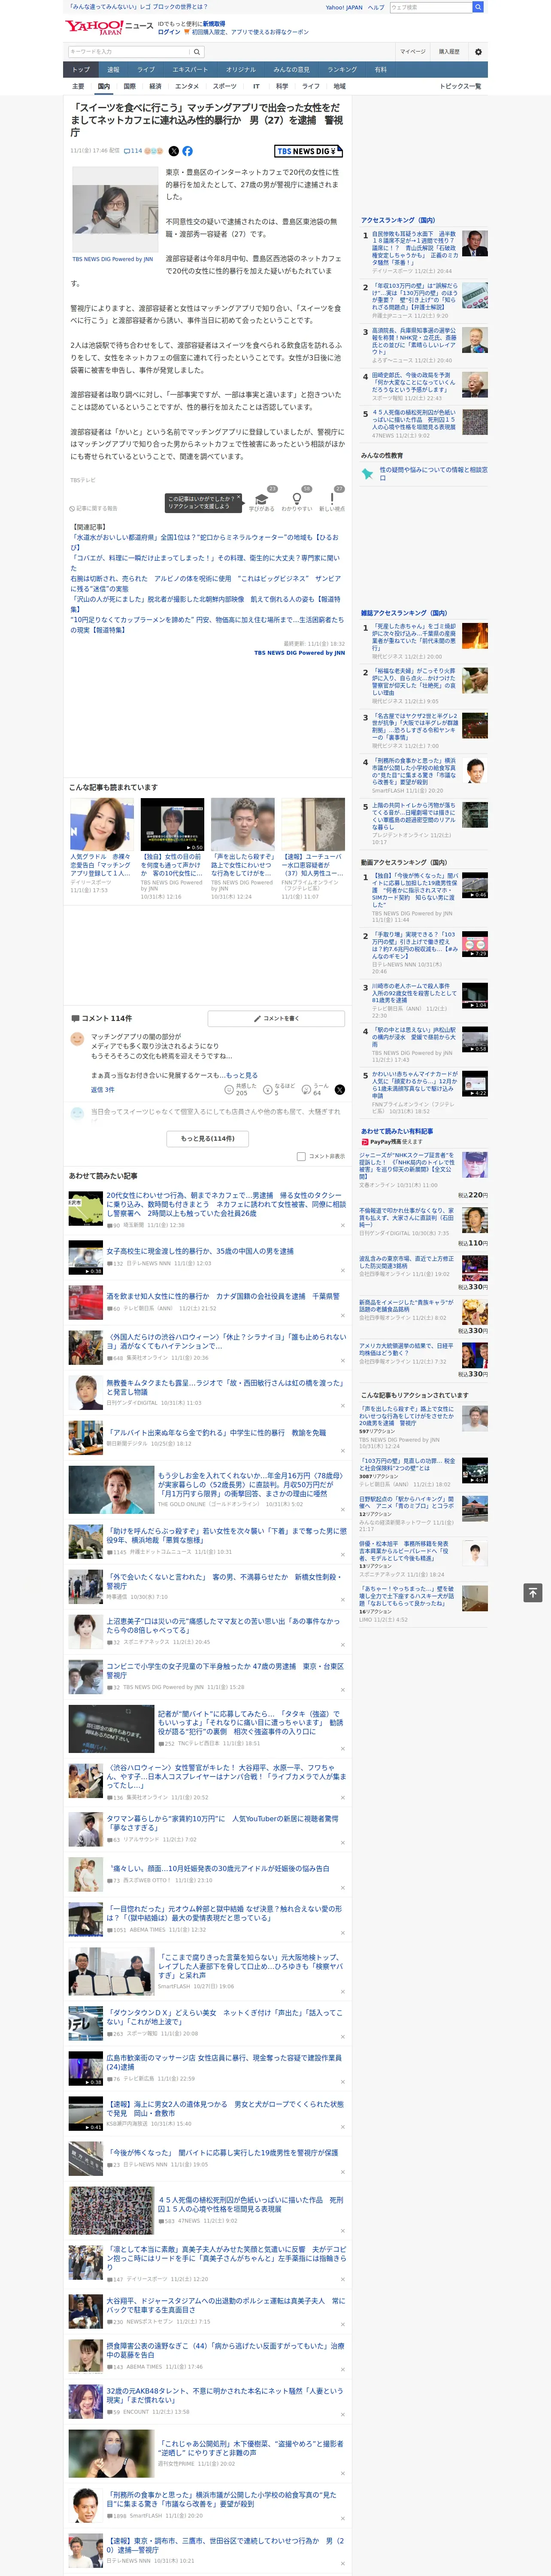
Task: Share the article on Facebook
Action: point(187,151)
